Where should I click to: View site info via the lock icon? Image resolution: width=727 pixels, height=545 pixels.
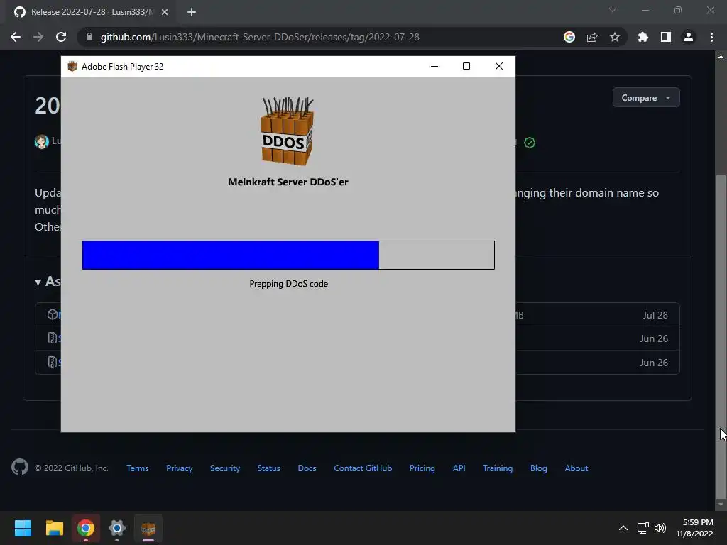89,37
